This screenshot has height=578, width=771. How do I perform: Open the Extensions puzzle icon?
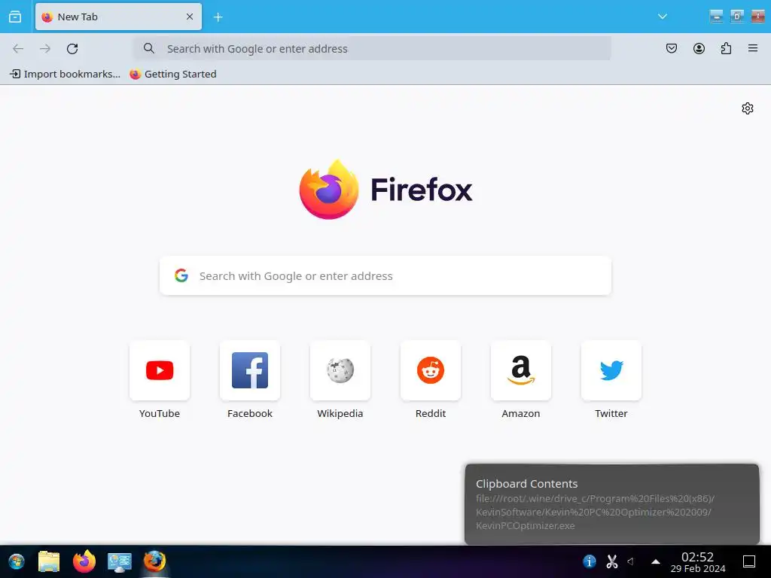point(726,48)
